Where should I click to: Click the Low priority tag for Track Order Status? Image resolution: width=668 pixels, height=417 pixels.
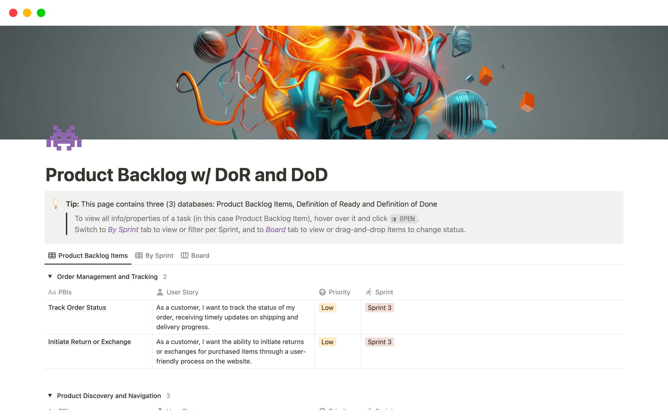click(327, 308)
